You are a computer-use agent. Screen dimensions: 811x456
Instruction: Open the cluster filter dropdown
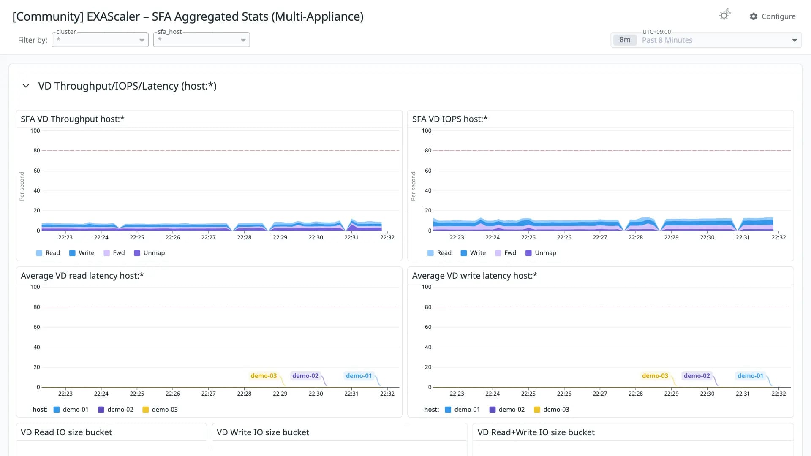point(100,40)
